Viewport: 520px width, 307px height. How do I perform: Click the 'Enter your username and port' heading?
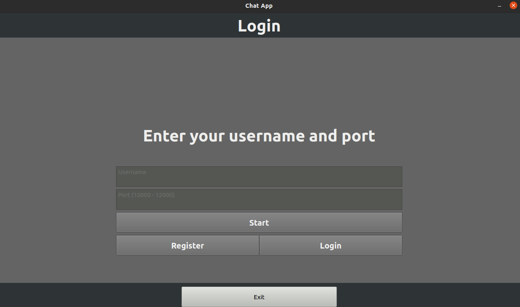(259, 136)
